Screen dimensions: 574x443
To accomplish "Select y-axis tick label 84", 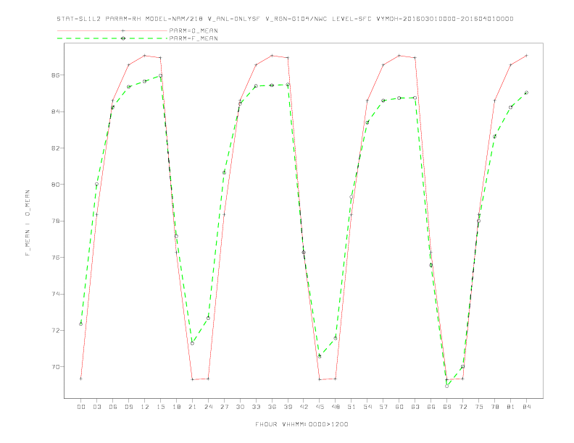I will pos(56,111).
